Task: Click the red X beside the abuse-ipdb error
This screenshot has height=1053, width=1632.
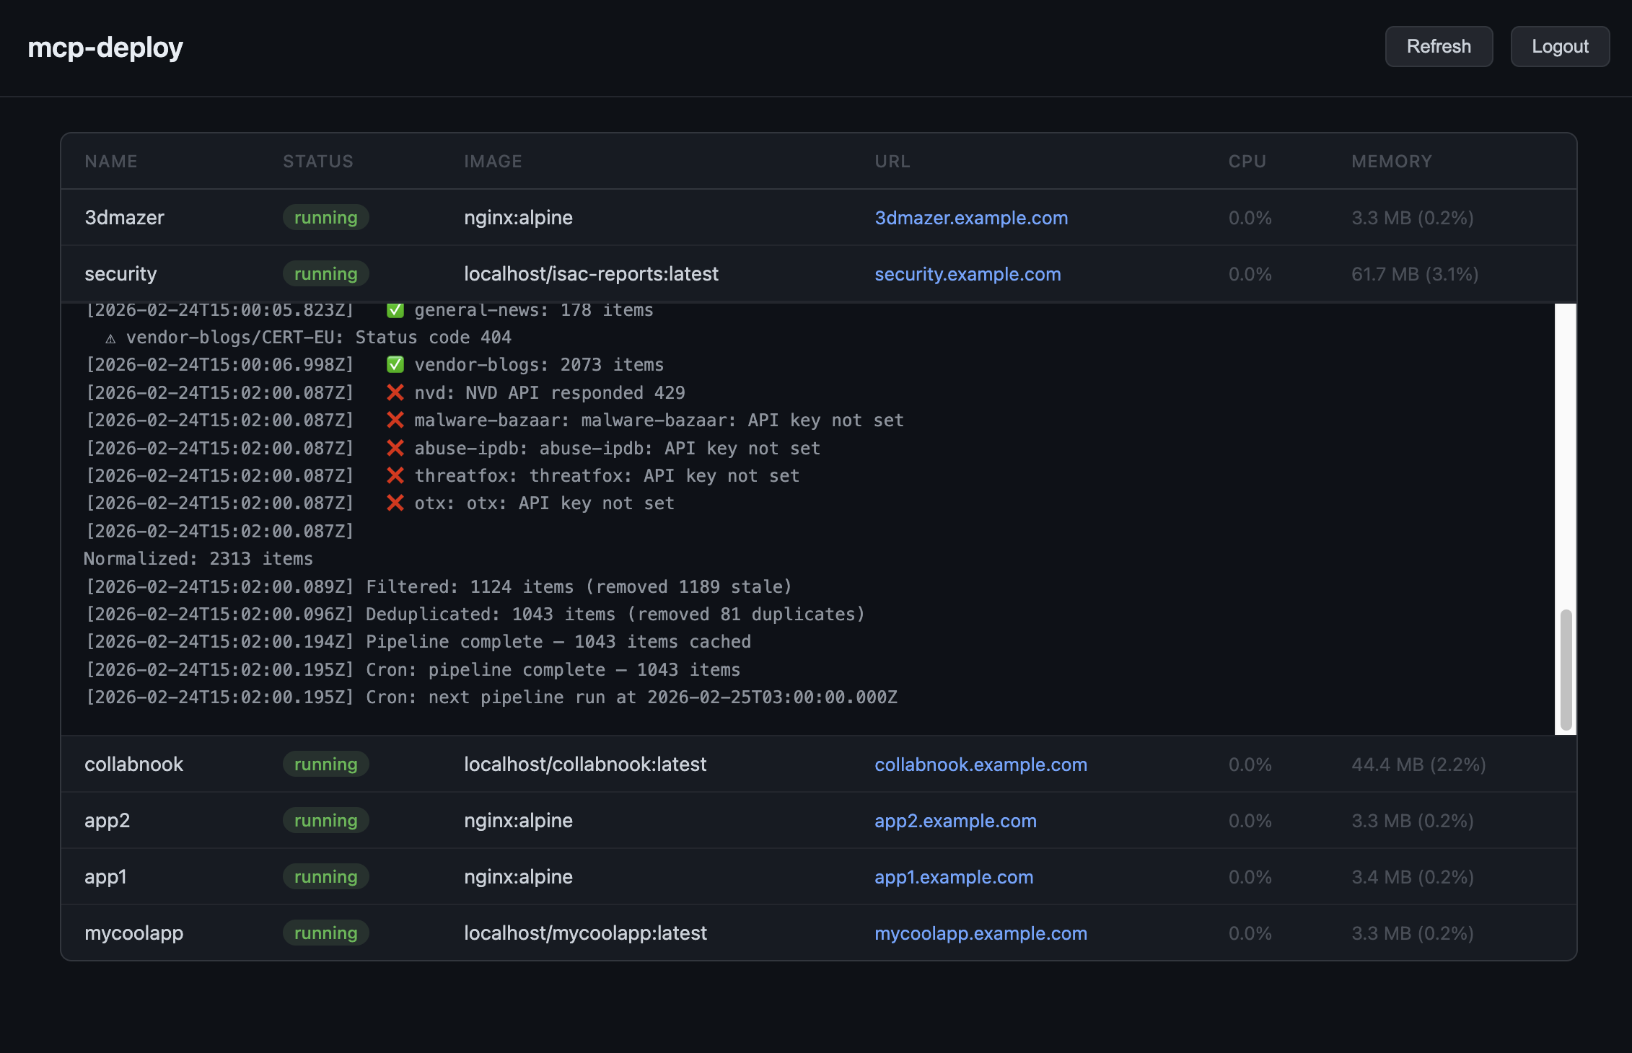Action: pyautogui.click(x=395, y=447)
